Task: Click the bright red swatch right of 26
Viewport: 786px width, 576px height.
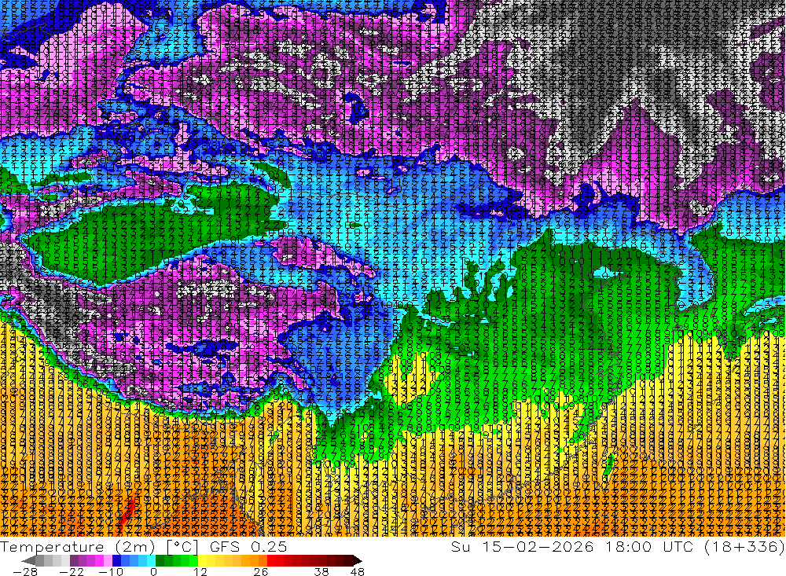Action: point(271,560)
